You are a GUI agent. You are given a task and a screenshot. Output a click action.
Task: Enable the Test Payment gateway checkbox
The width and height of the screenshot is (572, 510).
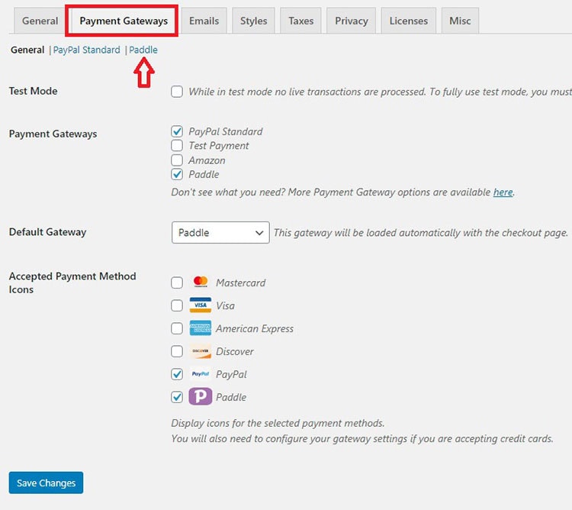(x=177, y=146)
